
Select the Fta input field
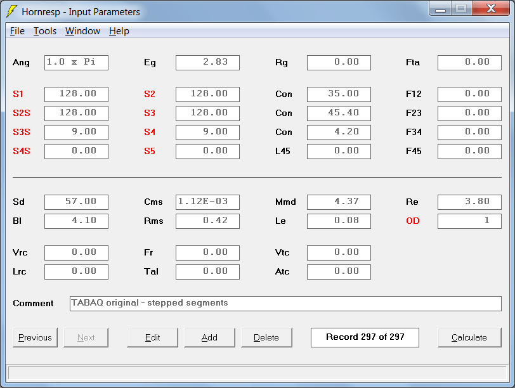[470, 63]
